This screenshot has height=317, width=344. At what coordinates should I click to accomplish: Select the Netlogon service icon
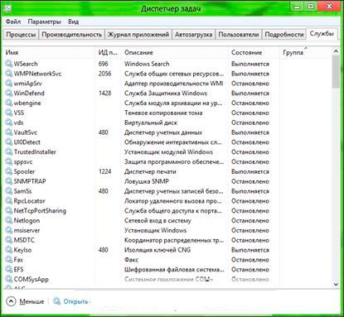tap(9, 220)
